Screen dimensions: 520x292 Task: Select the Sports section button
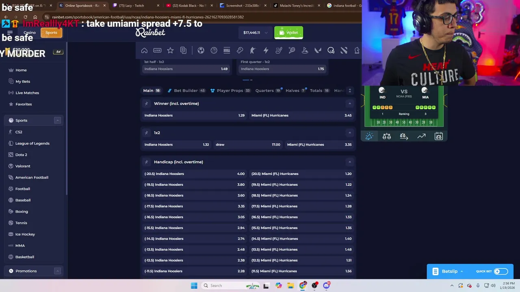tap(51, 32)
